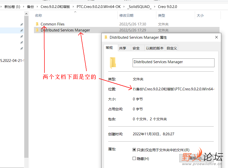
Task: Sort by 名称 column header
Action: pyautogui.click(x=38, y=15)
